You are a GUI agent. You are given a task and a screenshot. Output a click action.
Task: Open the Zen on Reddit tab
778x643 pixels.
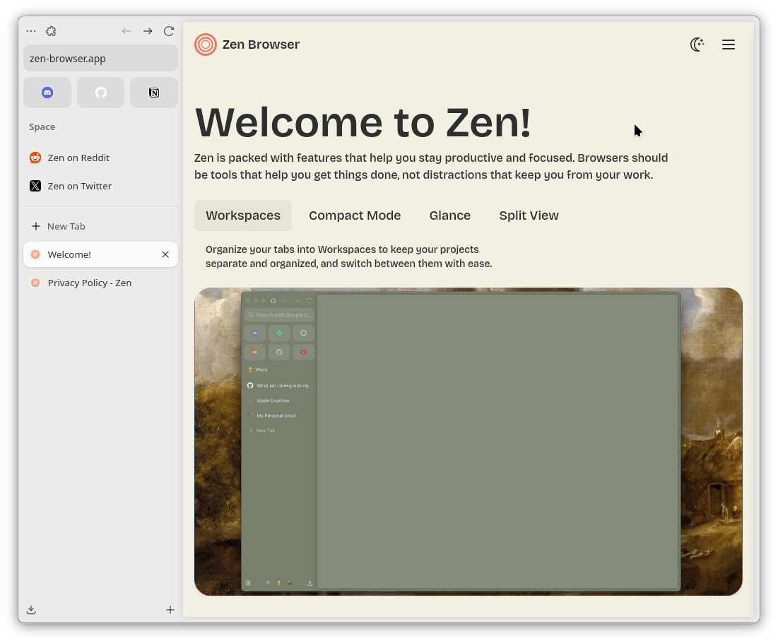coord(101,158)
